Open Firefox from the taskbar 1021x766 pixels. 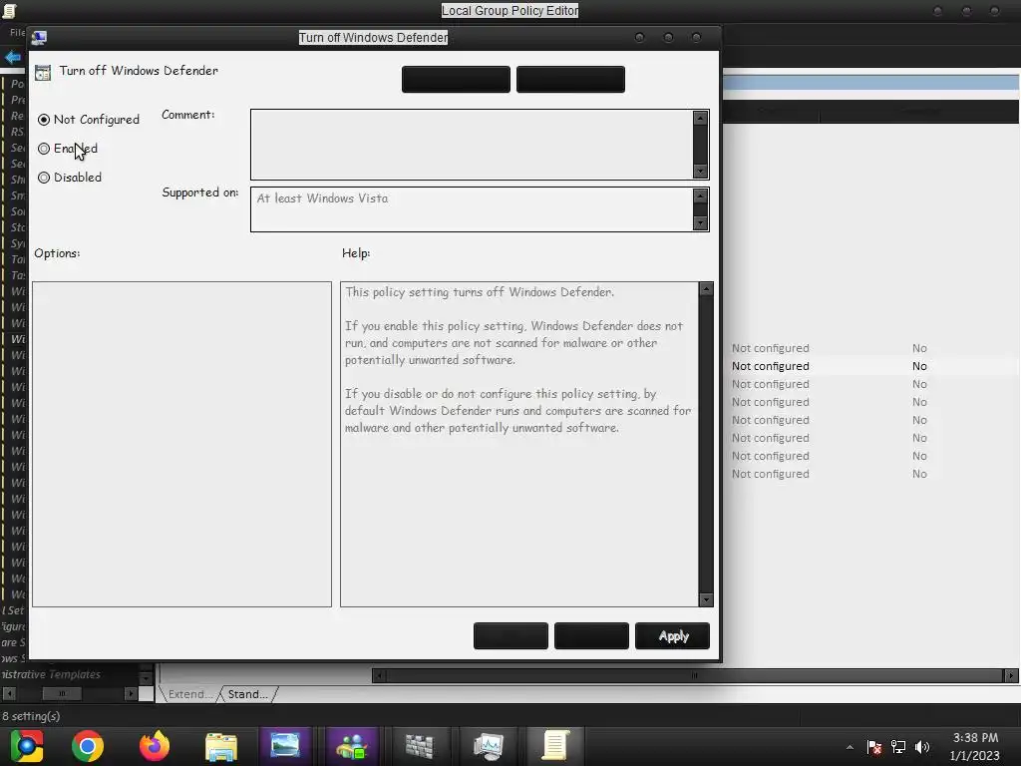click(x=155, y=746)
